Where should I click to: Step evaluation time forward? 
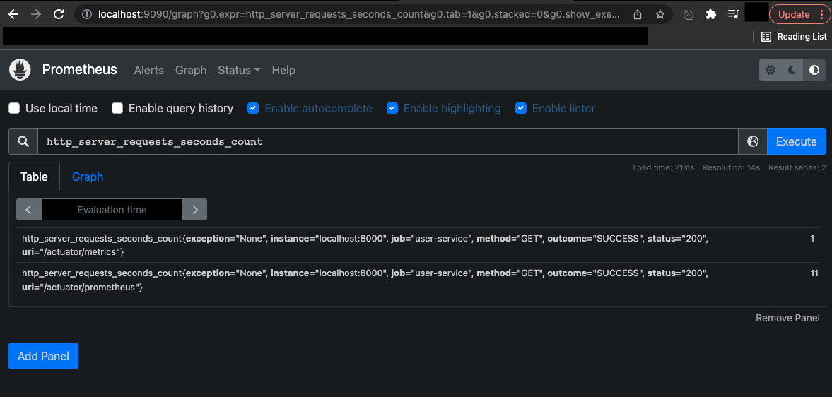194,210
